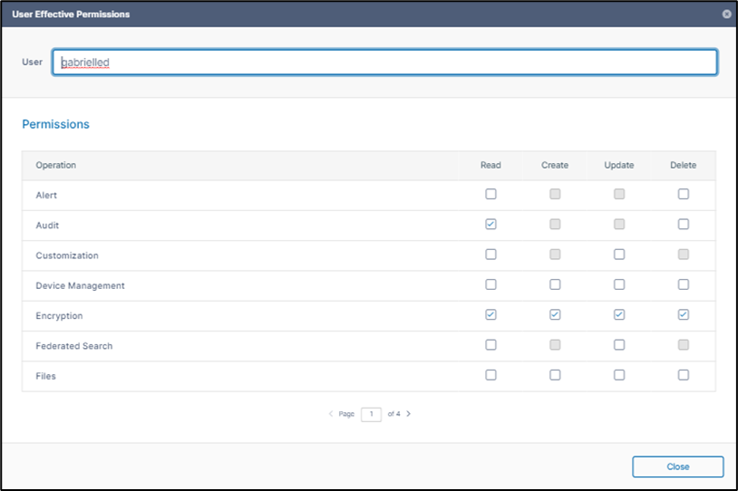Select the Encryption operation row label
The height and width of the screenshot is (491, 738).
(59, 316)
